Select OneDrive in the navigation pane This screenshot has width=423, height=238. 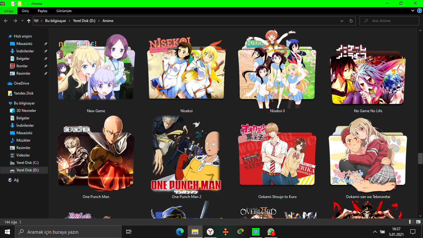21,83
